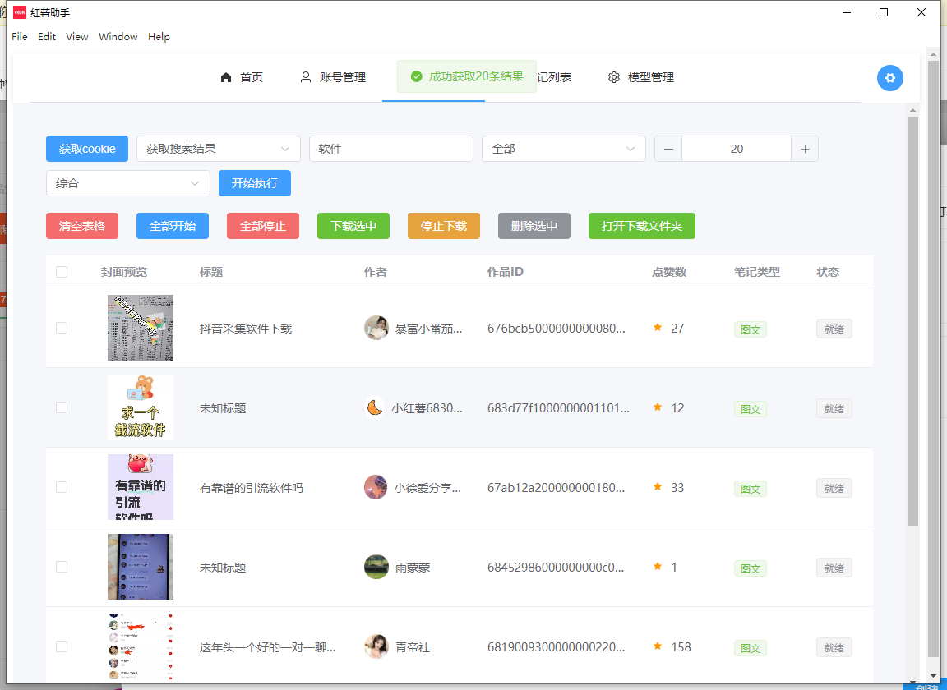Click the minus icon on the count stepper
This screenshot has height=690, width=947.
click(x=668, y=149)
